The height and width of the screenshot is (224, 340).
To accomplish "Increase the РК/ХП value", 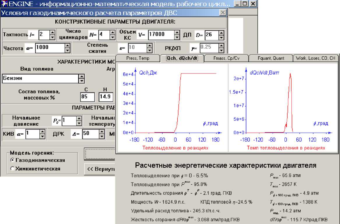I will point(221,46).
